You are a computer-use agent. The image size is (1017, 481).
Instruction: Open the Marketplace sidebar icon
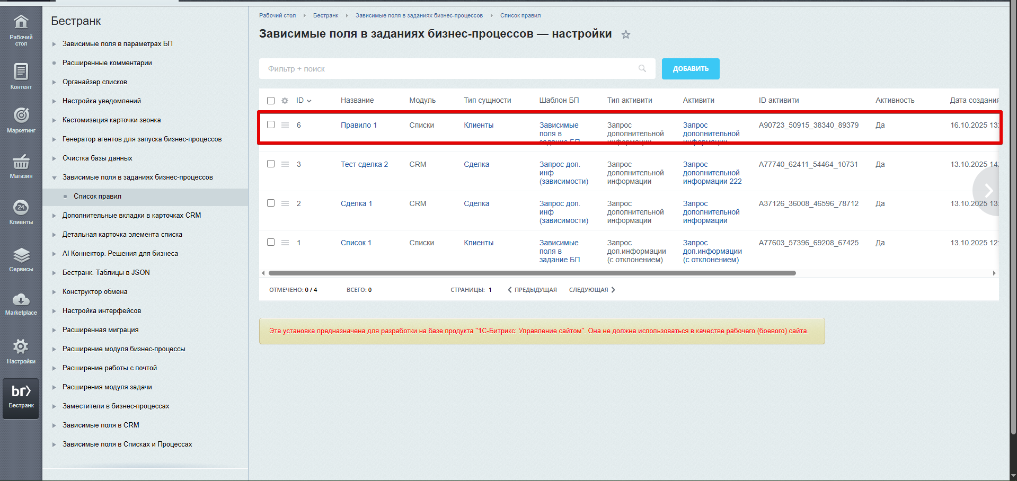[21, 300]
